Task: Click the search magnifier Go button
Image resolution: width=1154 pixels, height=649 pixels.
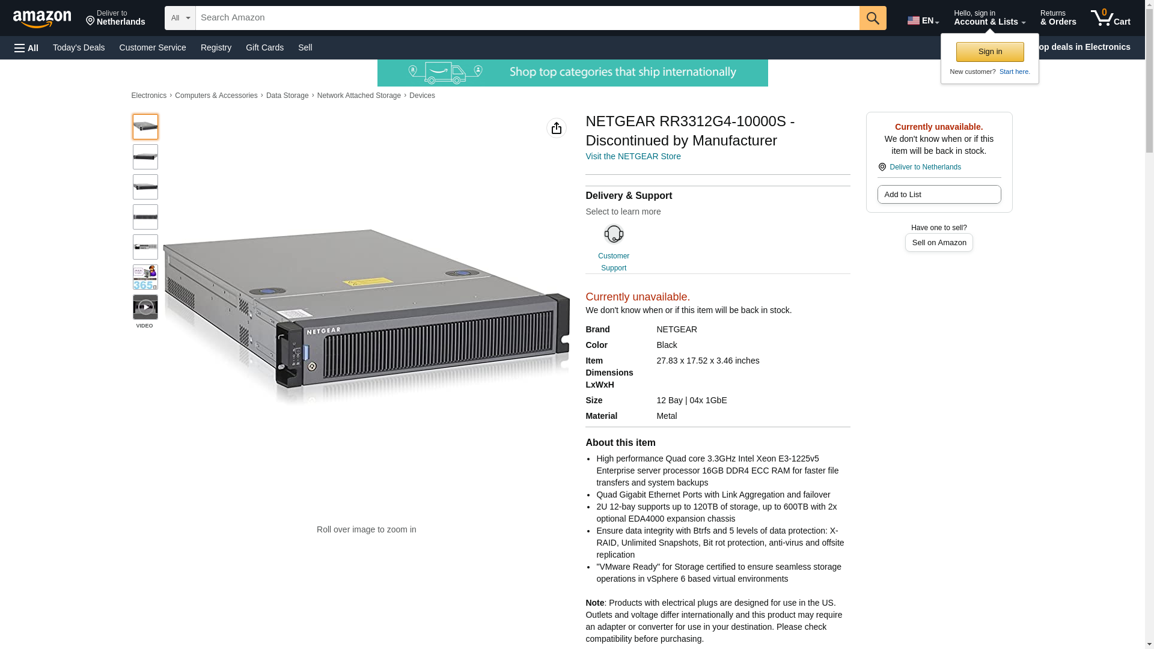Action: click(872, 18)
